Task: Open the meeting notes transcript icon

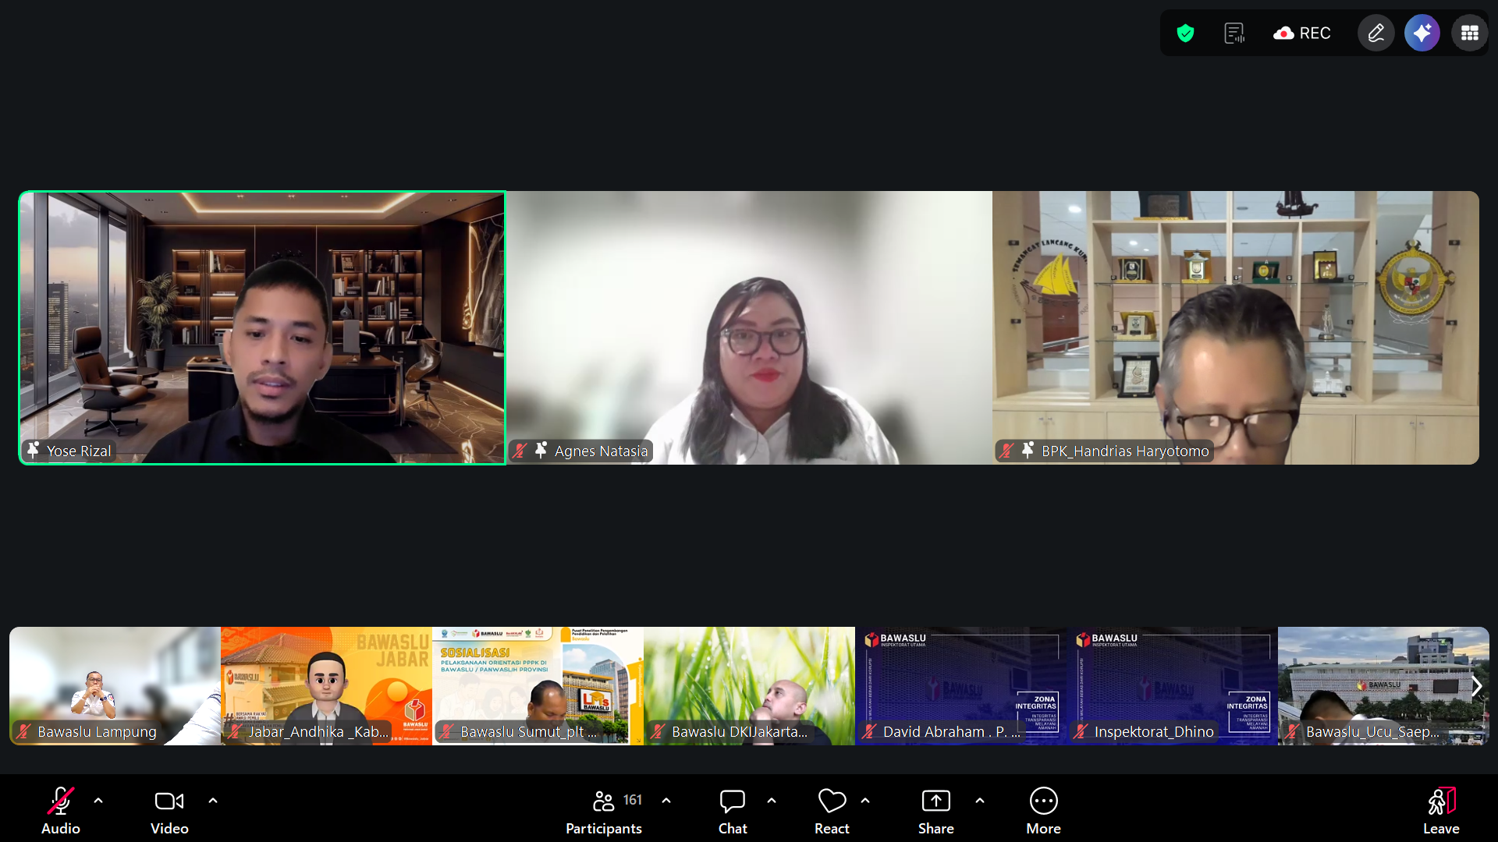Action: click(x=1234, y=33)
